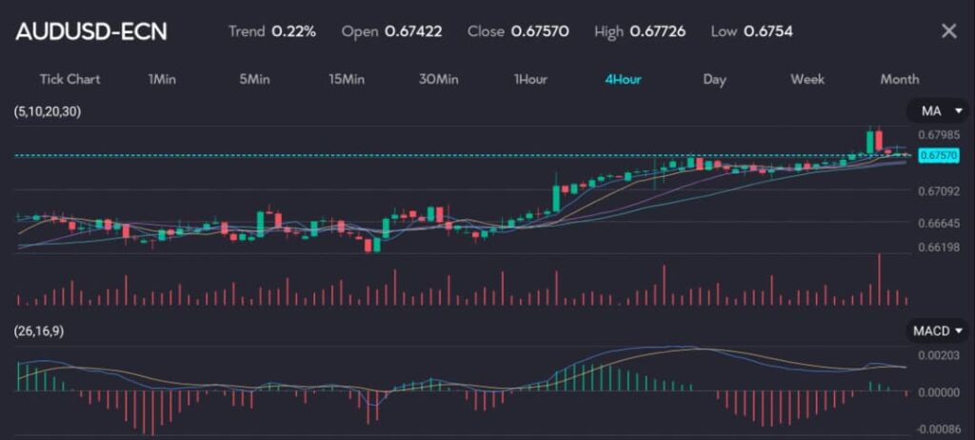Click the current price label 0.67570
Screen dimensions: 975x440
(936, 154)
